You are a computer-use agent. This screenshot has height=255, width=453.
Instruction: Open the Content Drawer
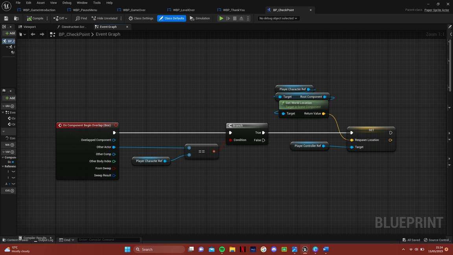pyautogui.click(x=15, y=240)
